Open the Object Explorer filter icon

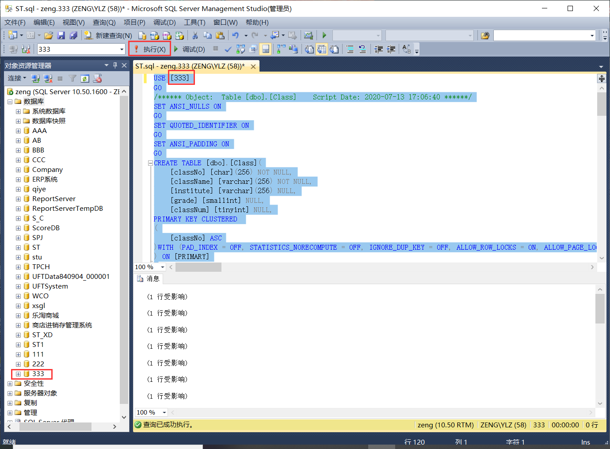click(72, 78)
